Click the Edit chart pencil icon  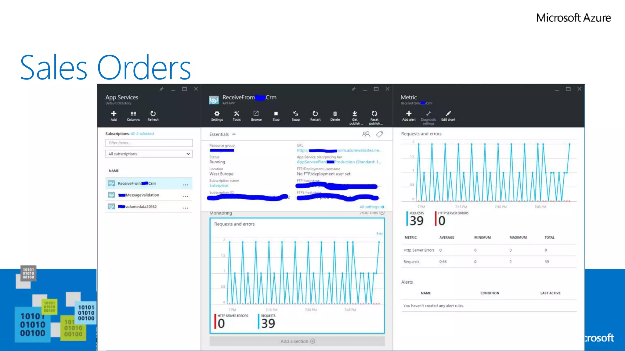point(448,115)
